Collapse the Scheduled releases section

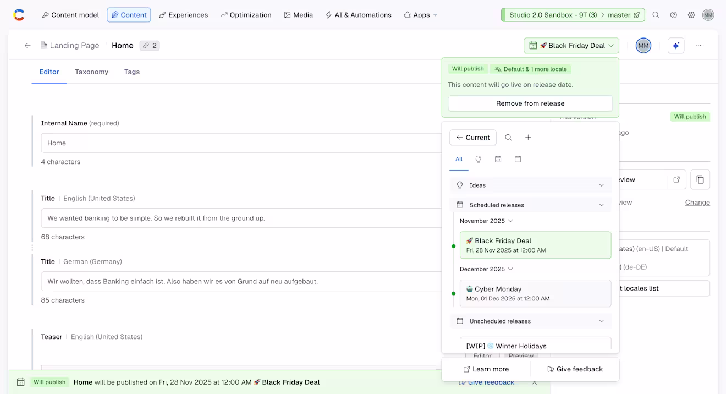531,205
